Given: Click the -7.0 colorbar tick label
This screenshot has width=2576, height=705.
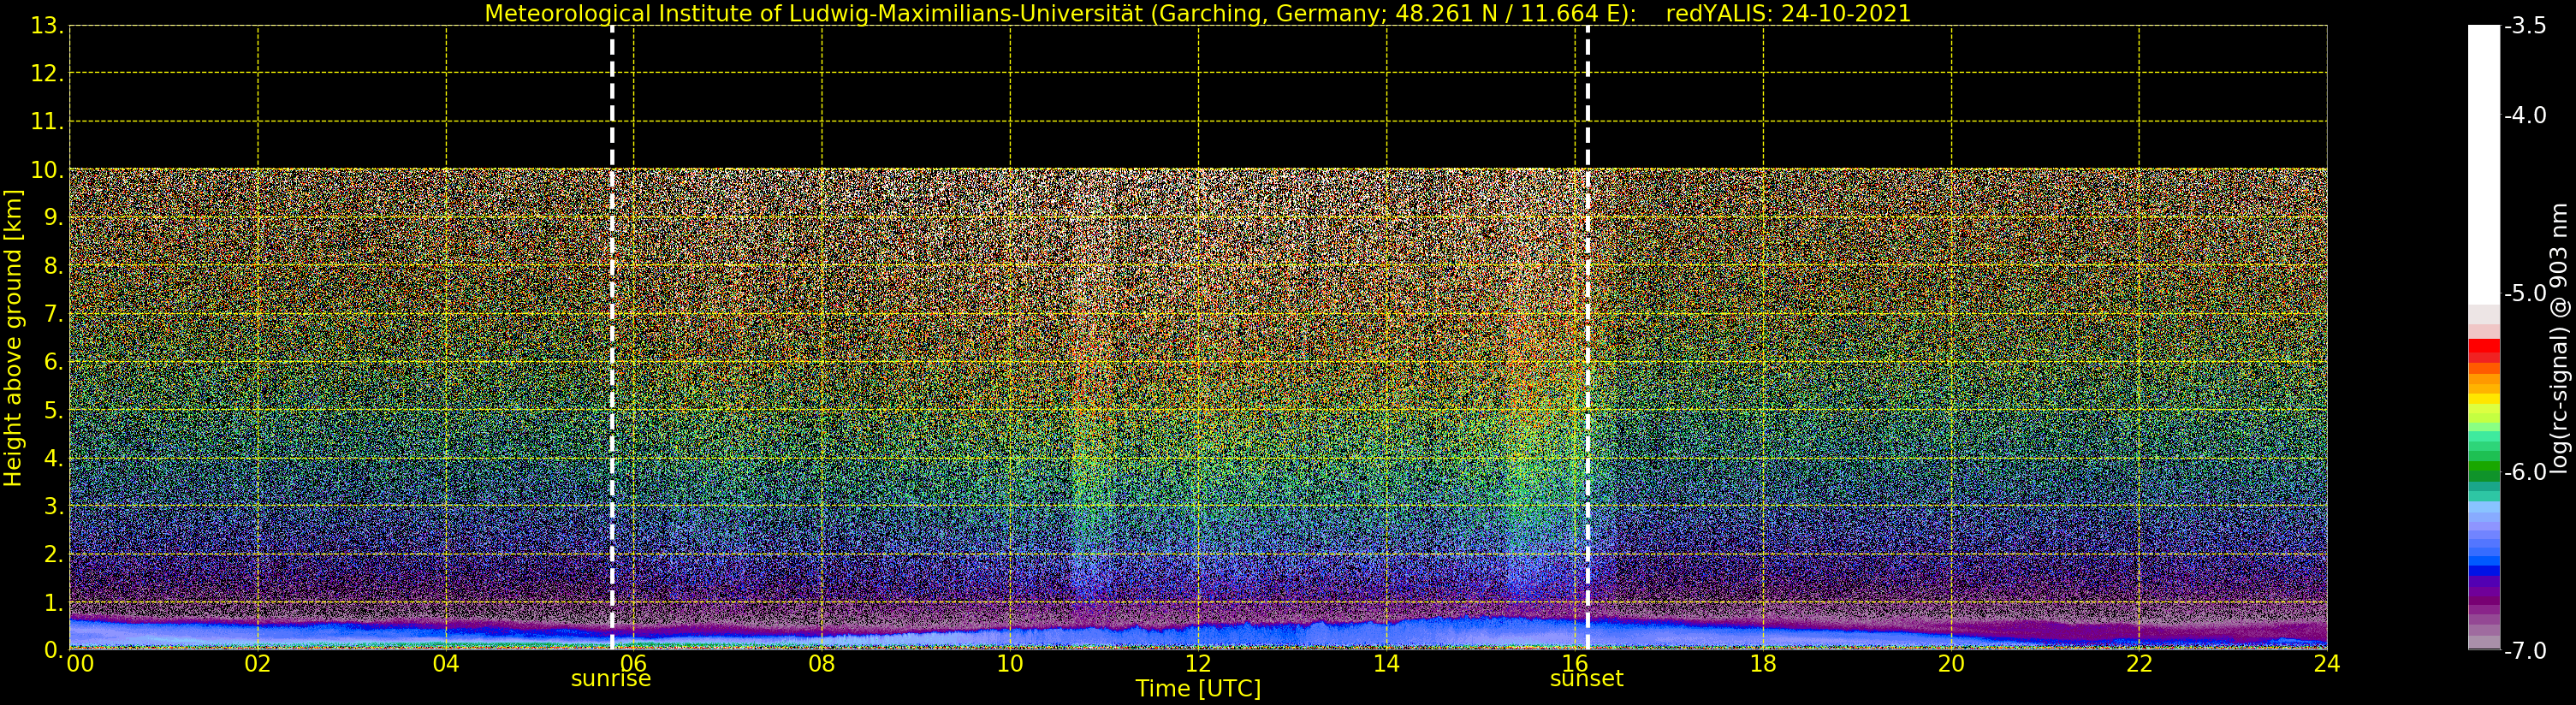Looking at the screenshot, I should 2525,651.
